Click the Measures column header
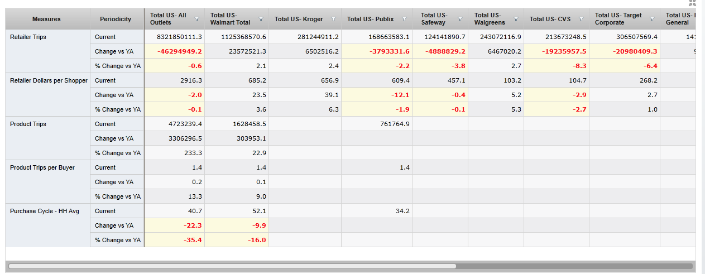Image resolution: width=705 pixels, height=274 pixels. 47,19
